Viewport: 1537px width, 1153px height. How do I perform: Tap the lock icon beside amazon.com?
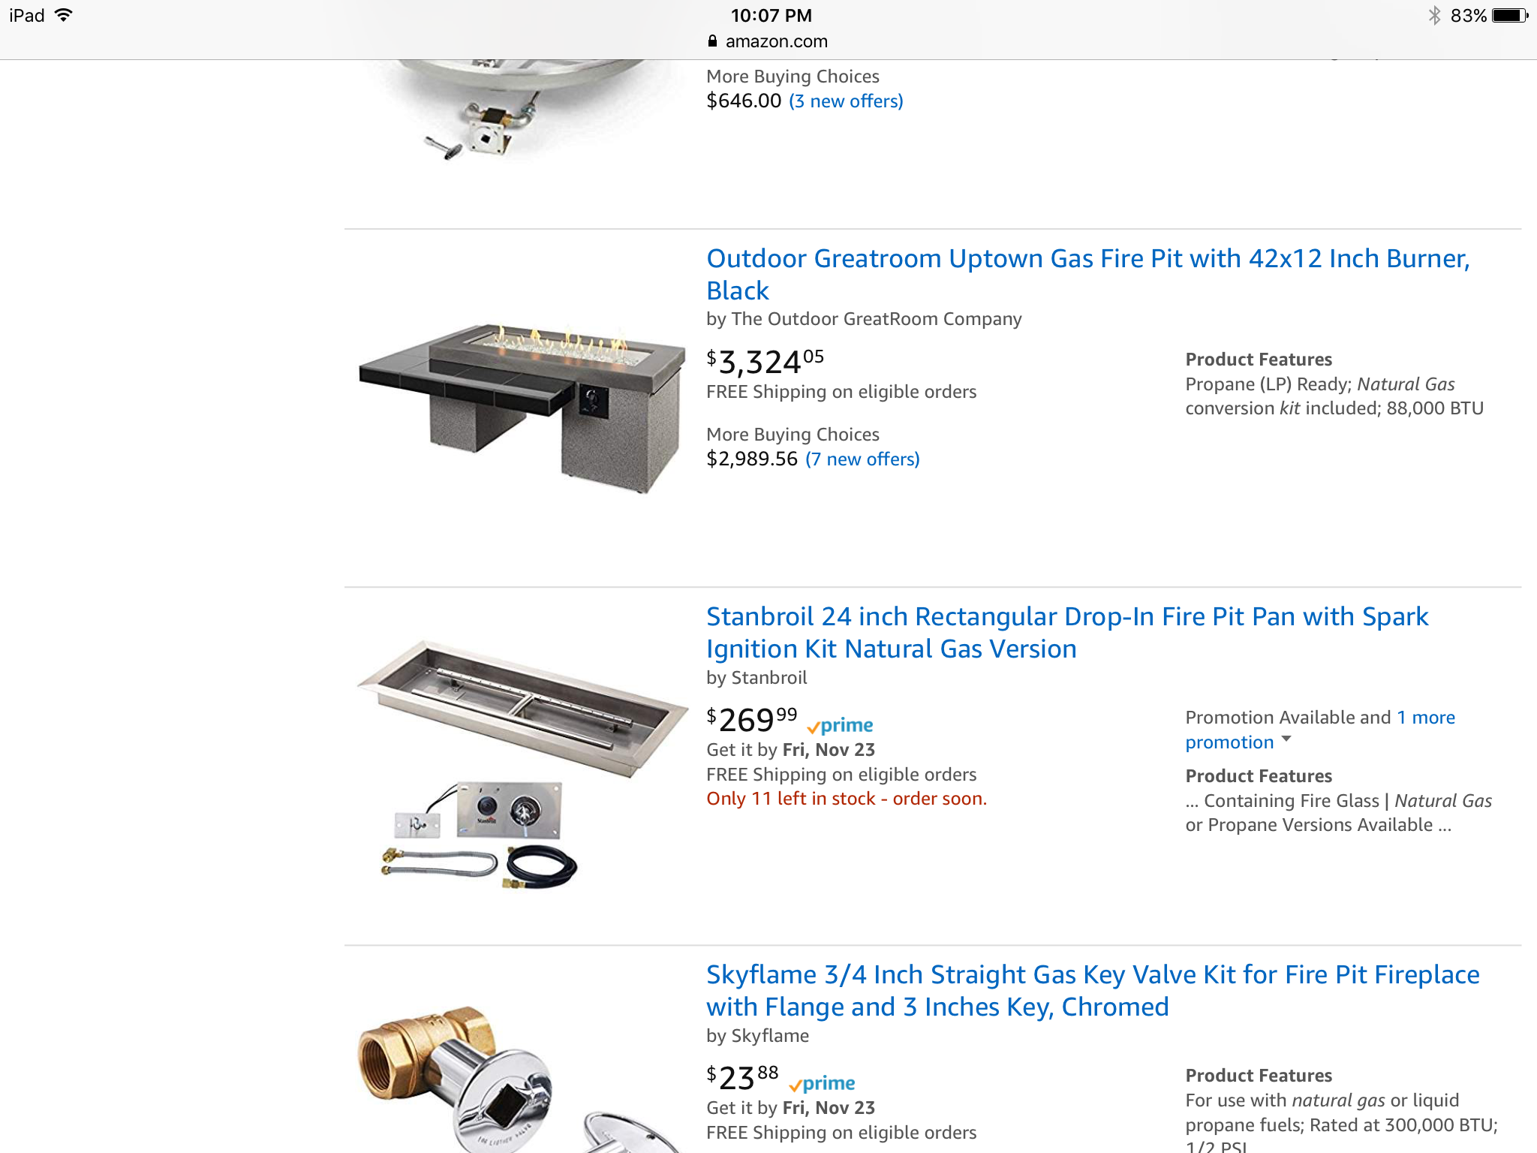coord(712,41)
